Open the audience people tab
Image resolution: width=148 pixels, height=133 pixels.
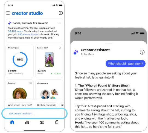coord(42,122)
